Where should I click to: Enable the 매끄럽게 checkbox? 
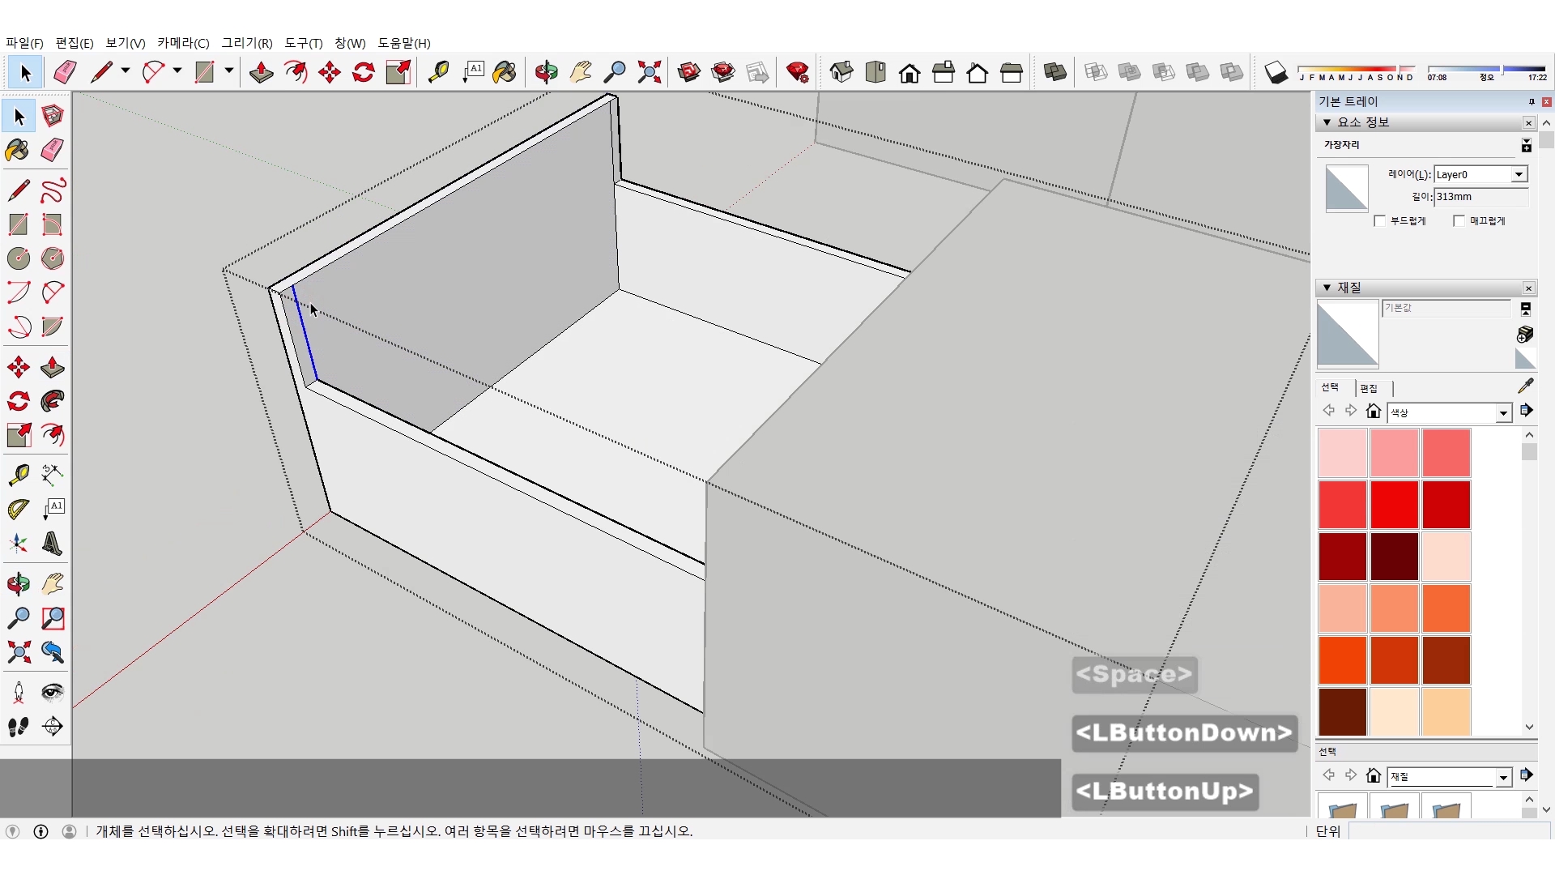point(1459,221)
